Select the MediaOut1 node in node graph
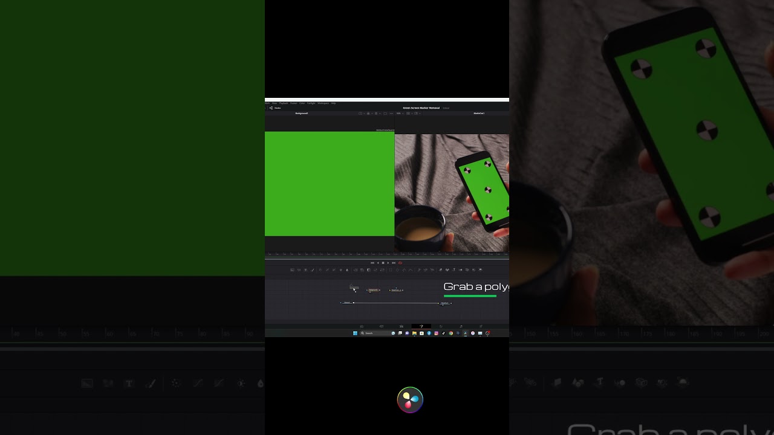Image resolution: width=774 pixels, height=435 pixels. pos(445,303)
